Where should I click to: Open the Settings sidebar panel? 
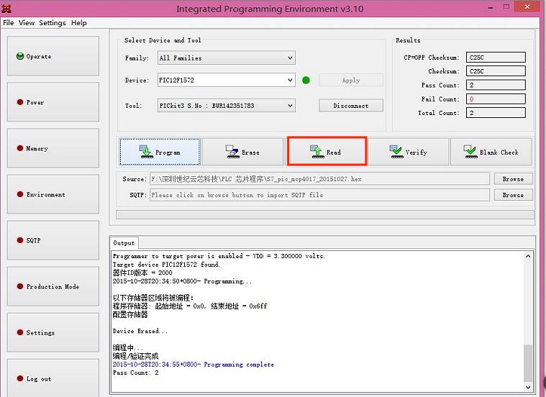(53, 332)
